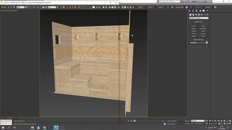Click the Cylinder primitive button

(194, 31)
